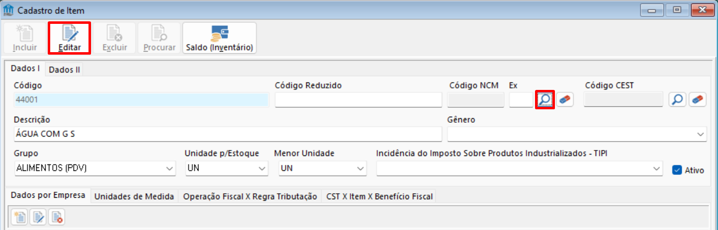718x230 pixels.
Task: Open CST X Item X Benefício Fiscal tab
Action: coord(379,196)
